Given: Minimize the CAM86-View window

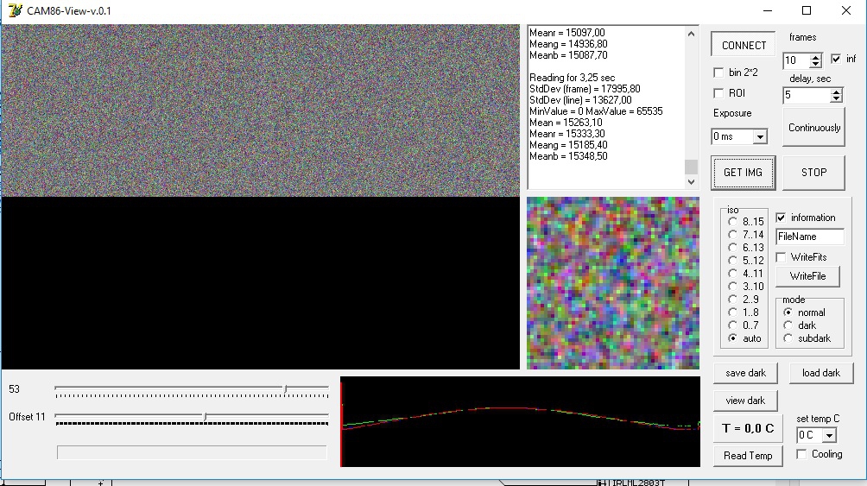Looking at the screenshot, I should pos(768,10).
